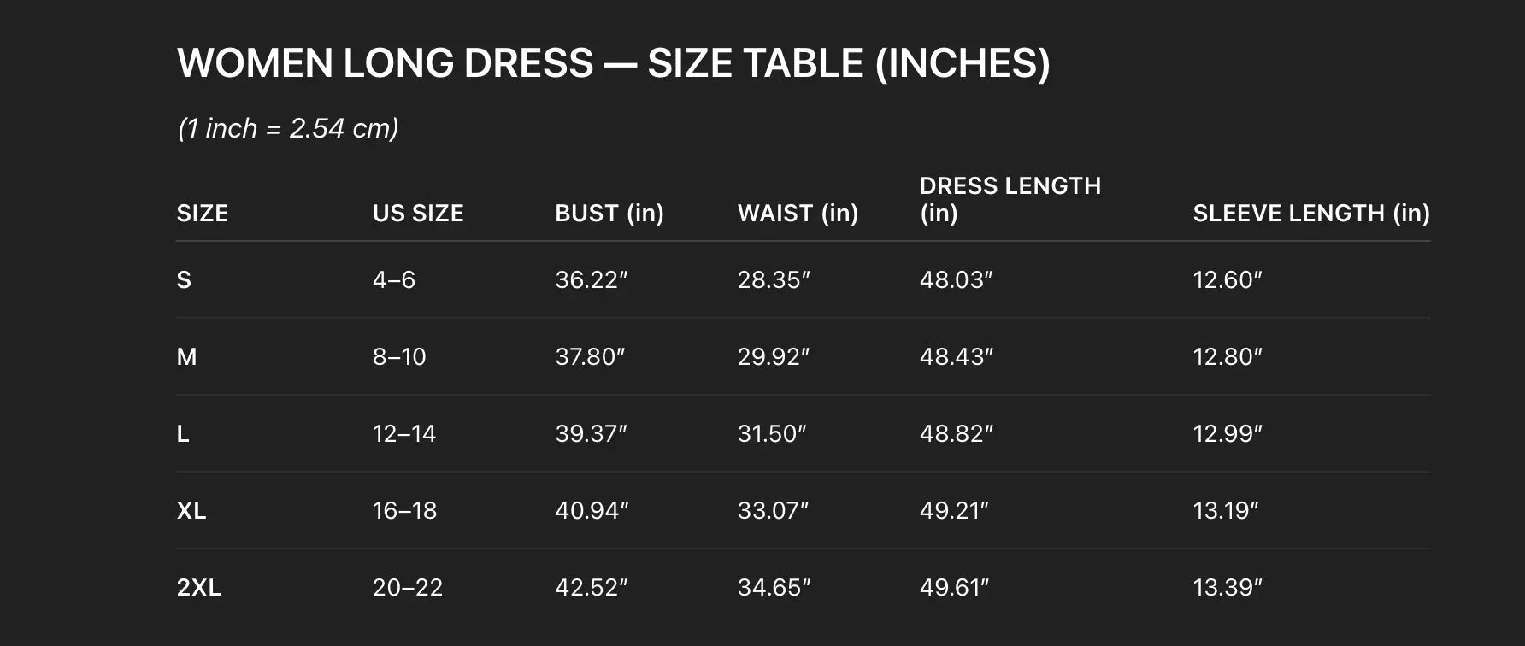Click the 31.50″ waist value
The image size is (1525, 646).
click(x=772, y=433)
